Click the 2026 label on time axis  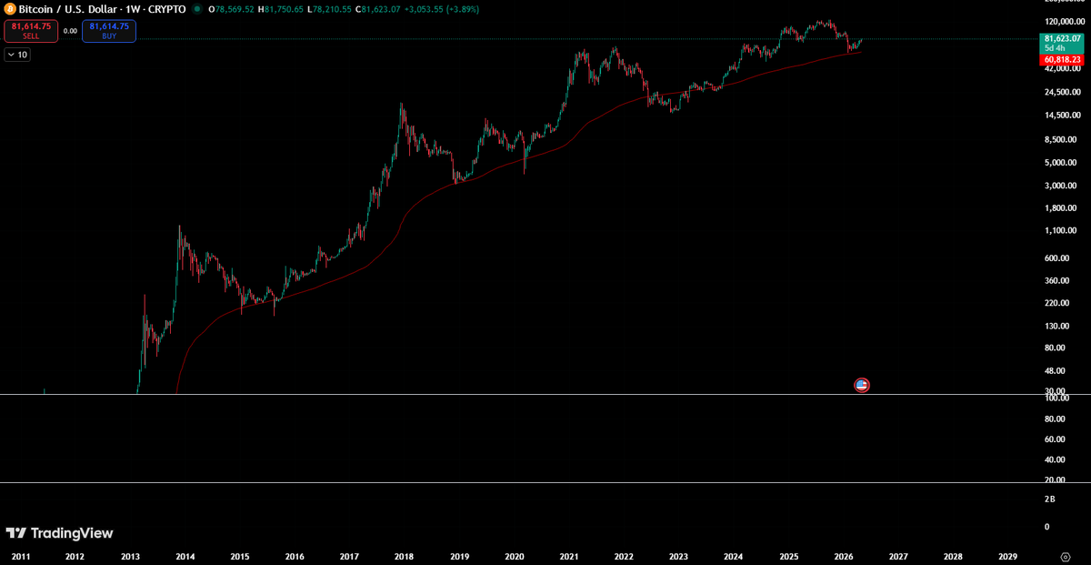coord(843,555)
